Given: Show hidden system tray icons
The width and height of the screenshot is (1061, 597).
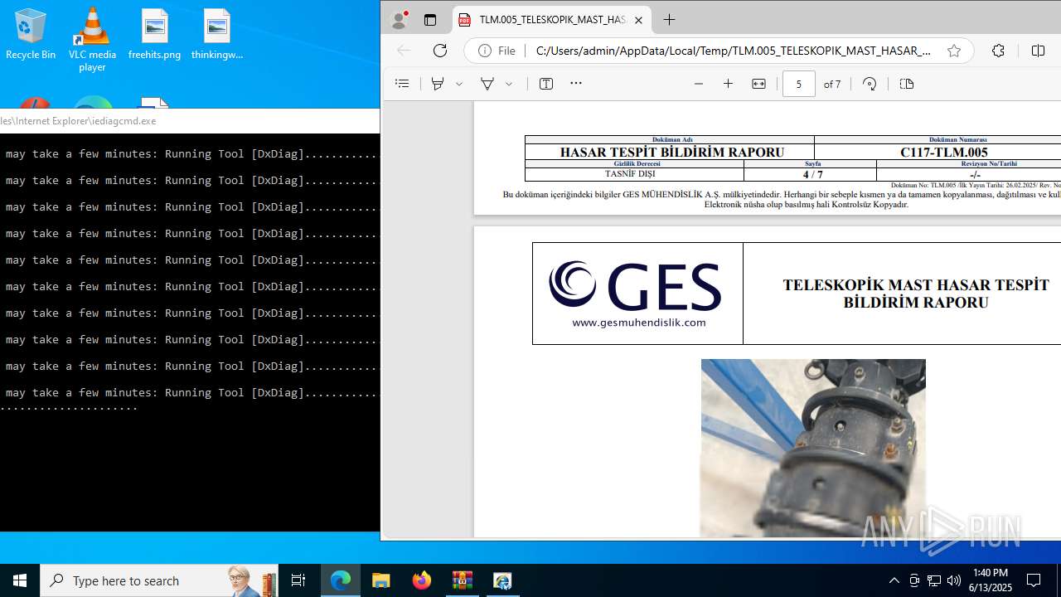Looking at the screenshot, I should pos(894,580).
